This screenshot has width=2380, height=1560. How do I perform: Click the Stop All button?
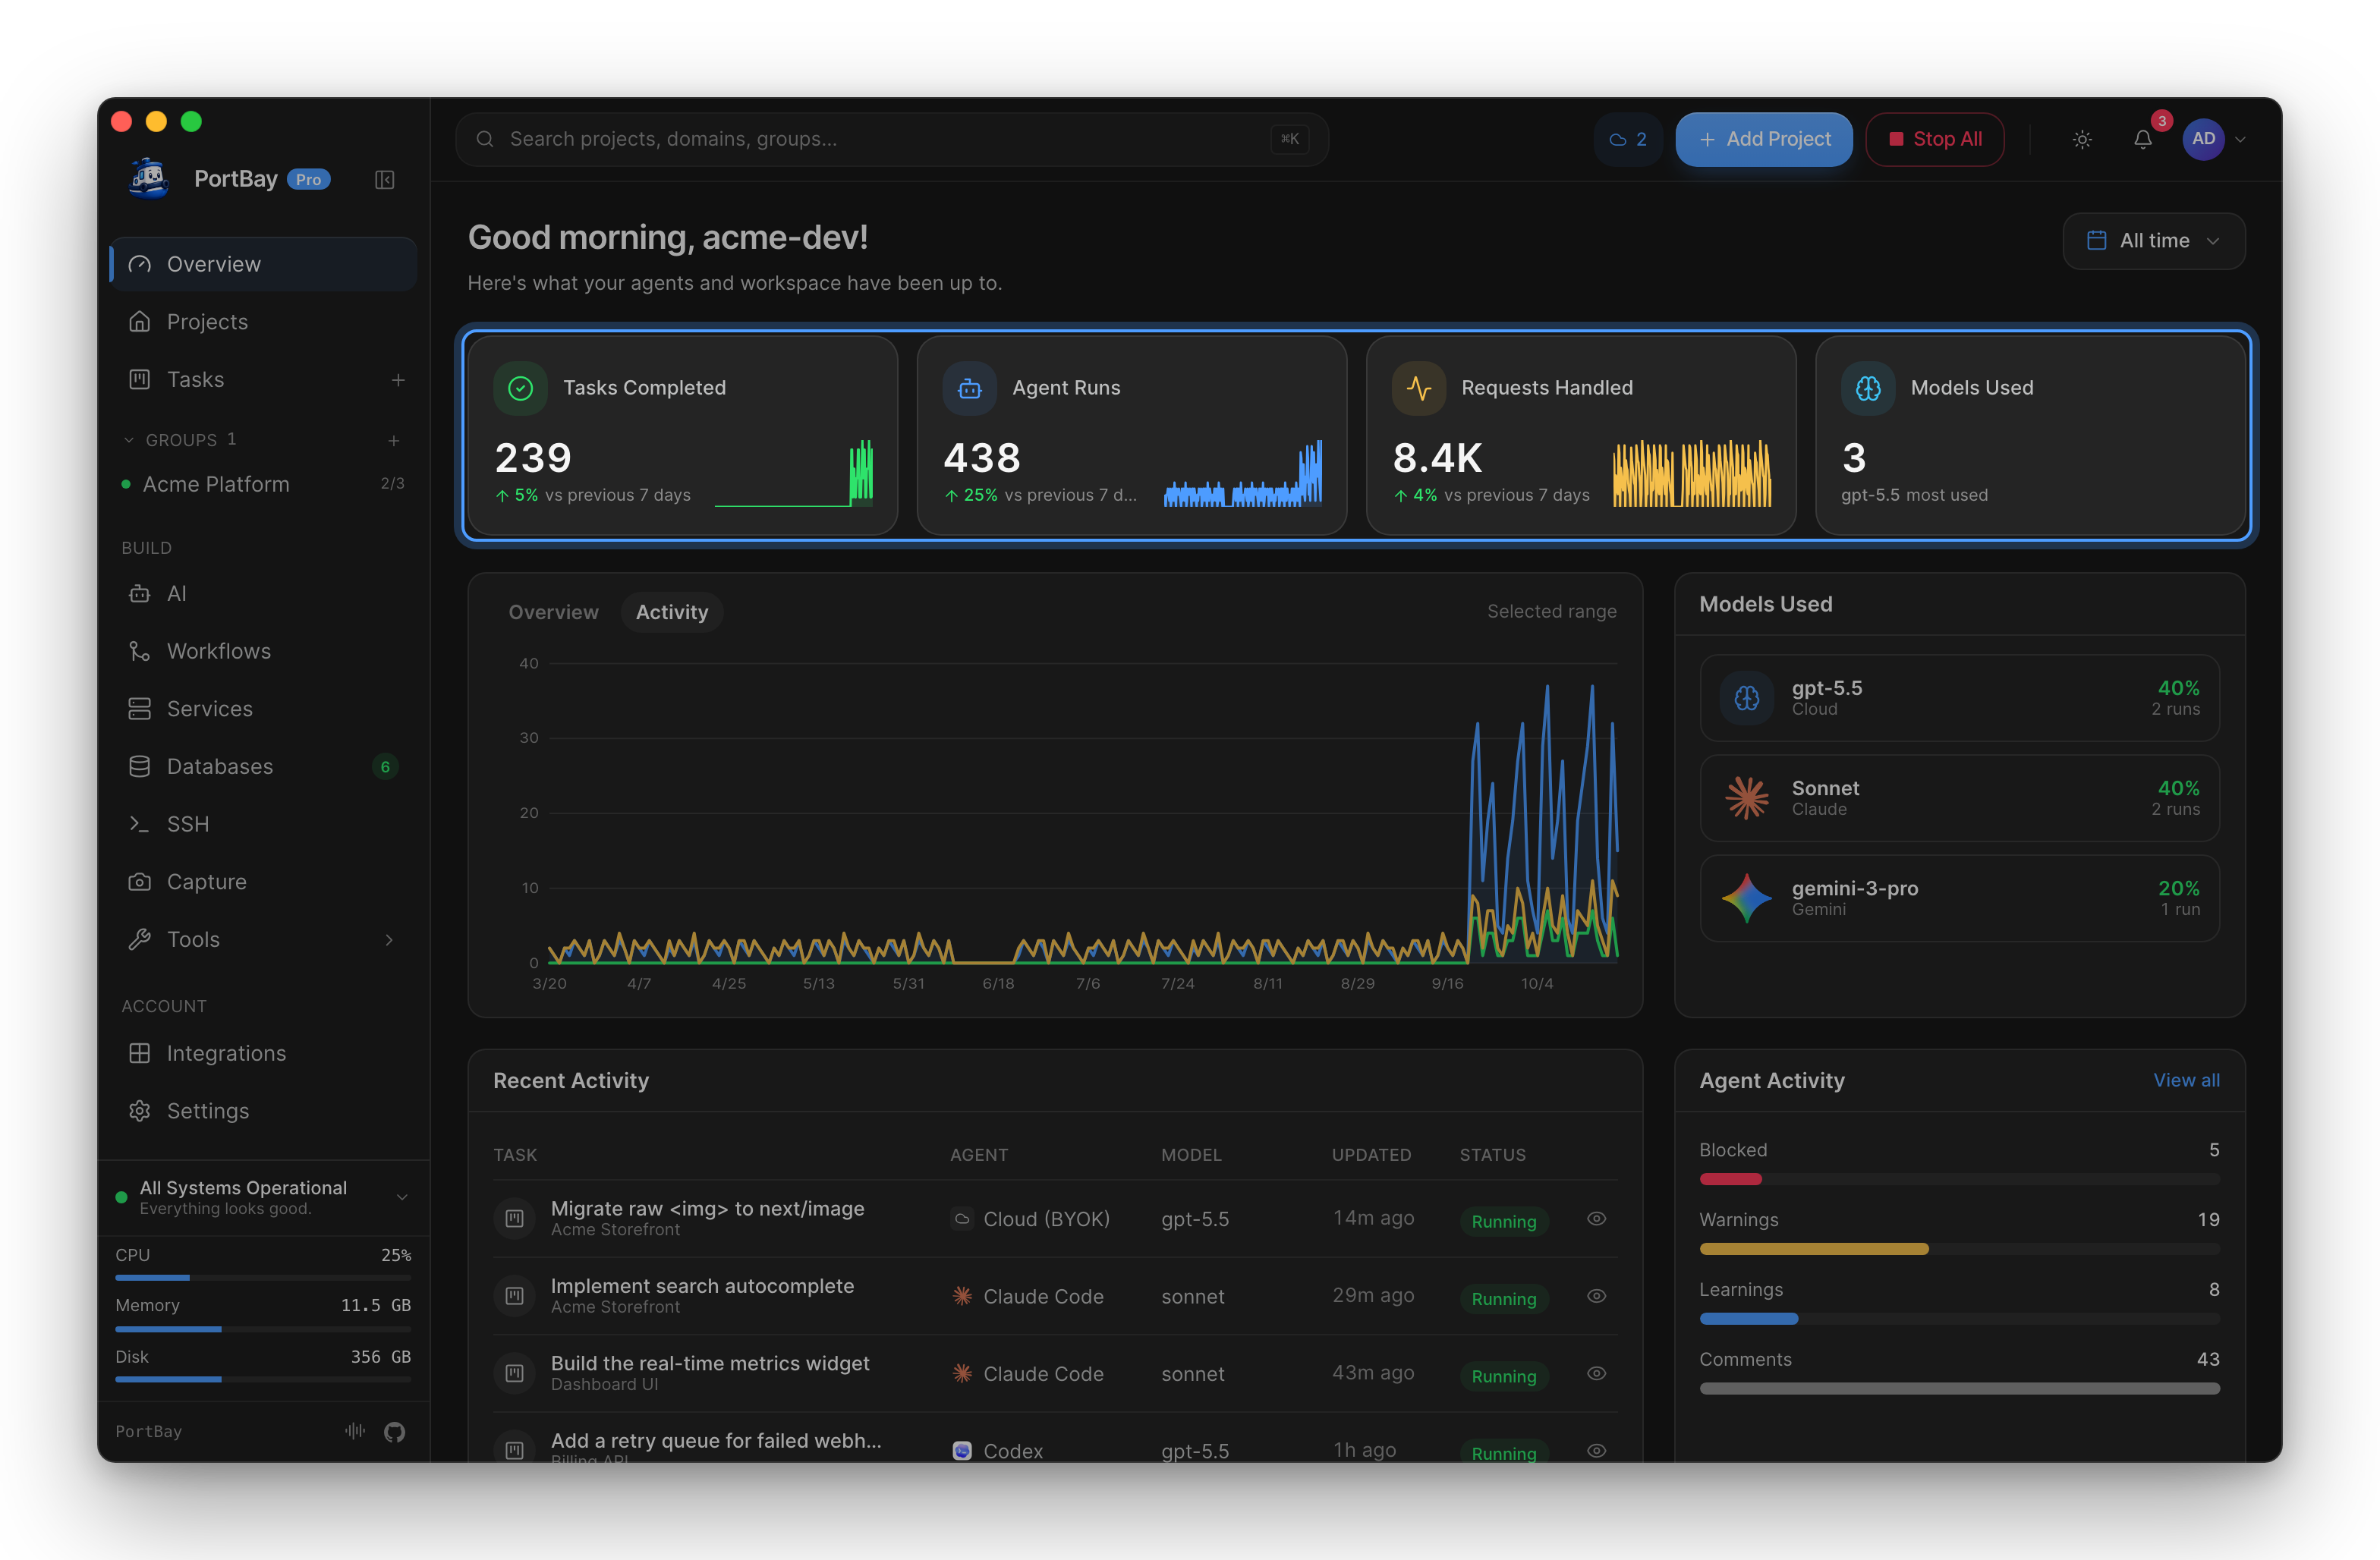coord(1934,139)
